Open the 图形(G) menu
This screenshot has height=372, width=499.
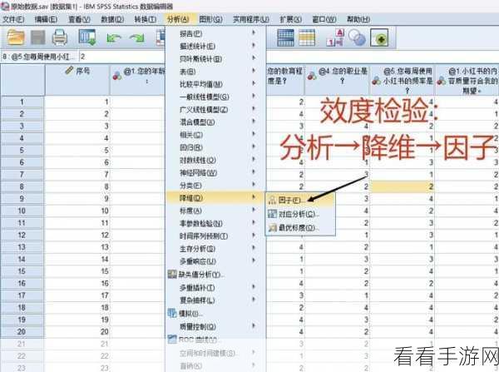pyautogui.click(x=210, y=19)
